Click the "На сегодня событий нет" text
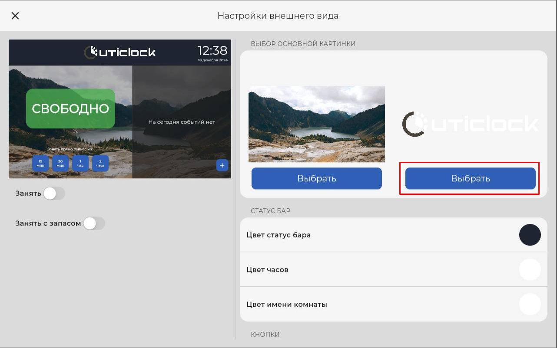The height and width of the screenshot is (348, 557). pyautogui.click(x=182, y=122)
